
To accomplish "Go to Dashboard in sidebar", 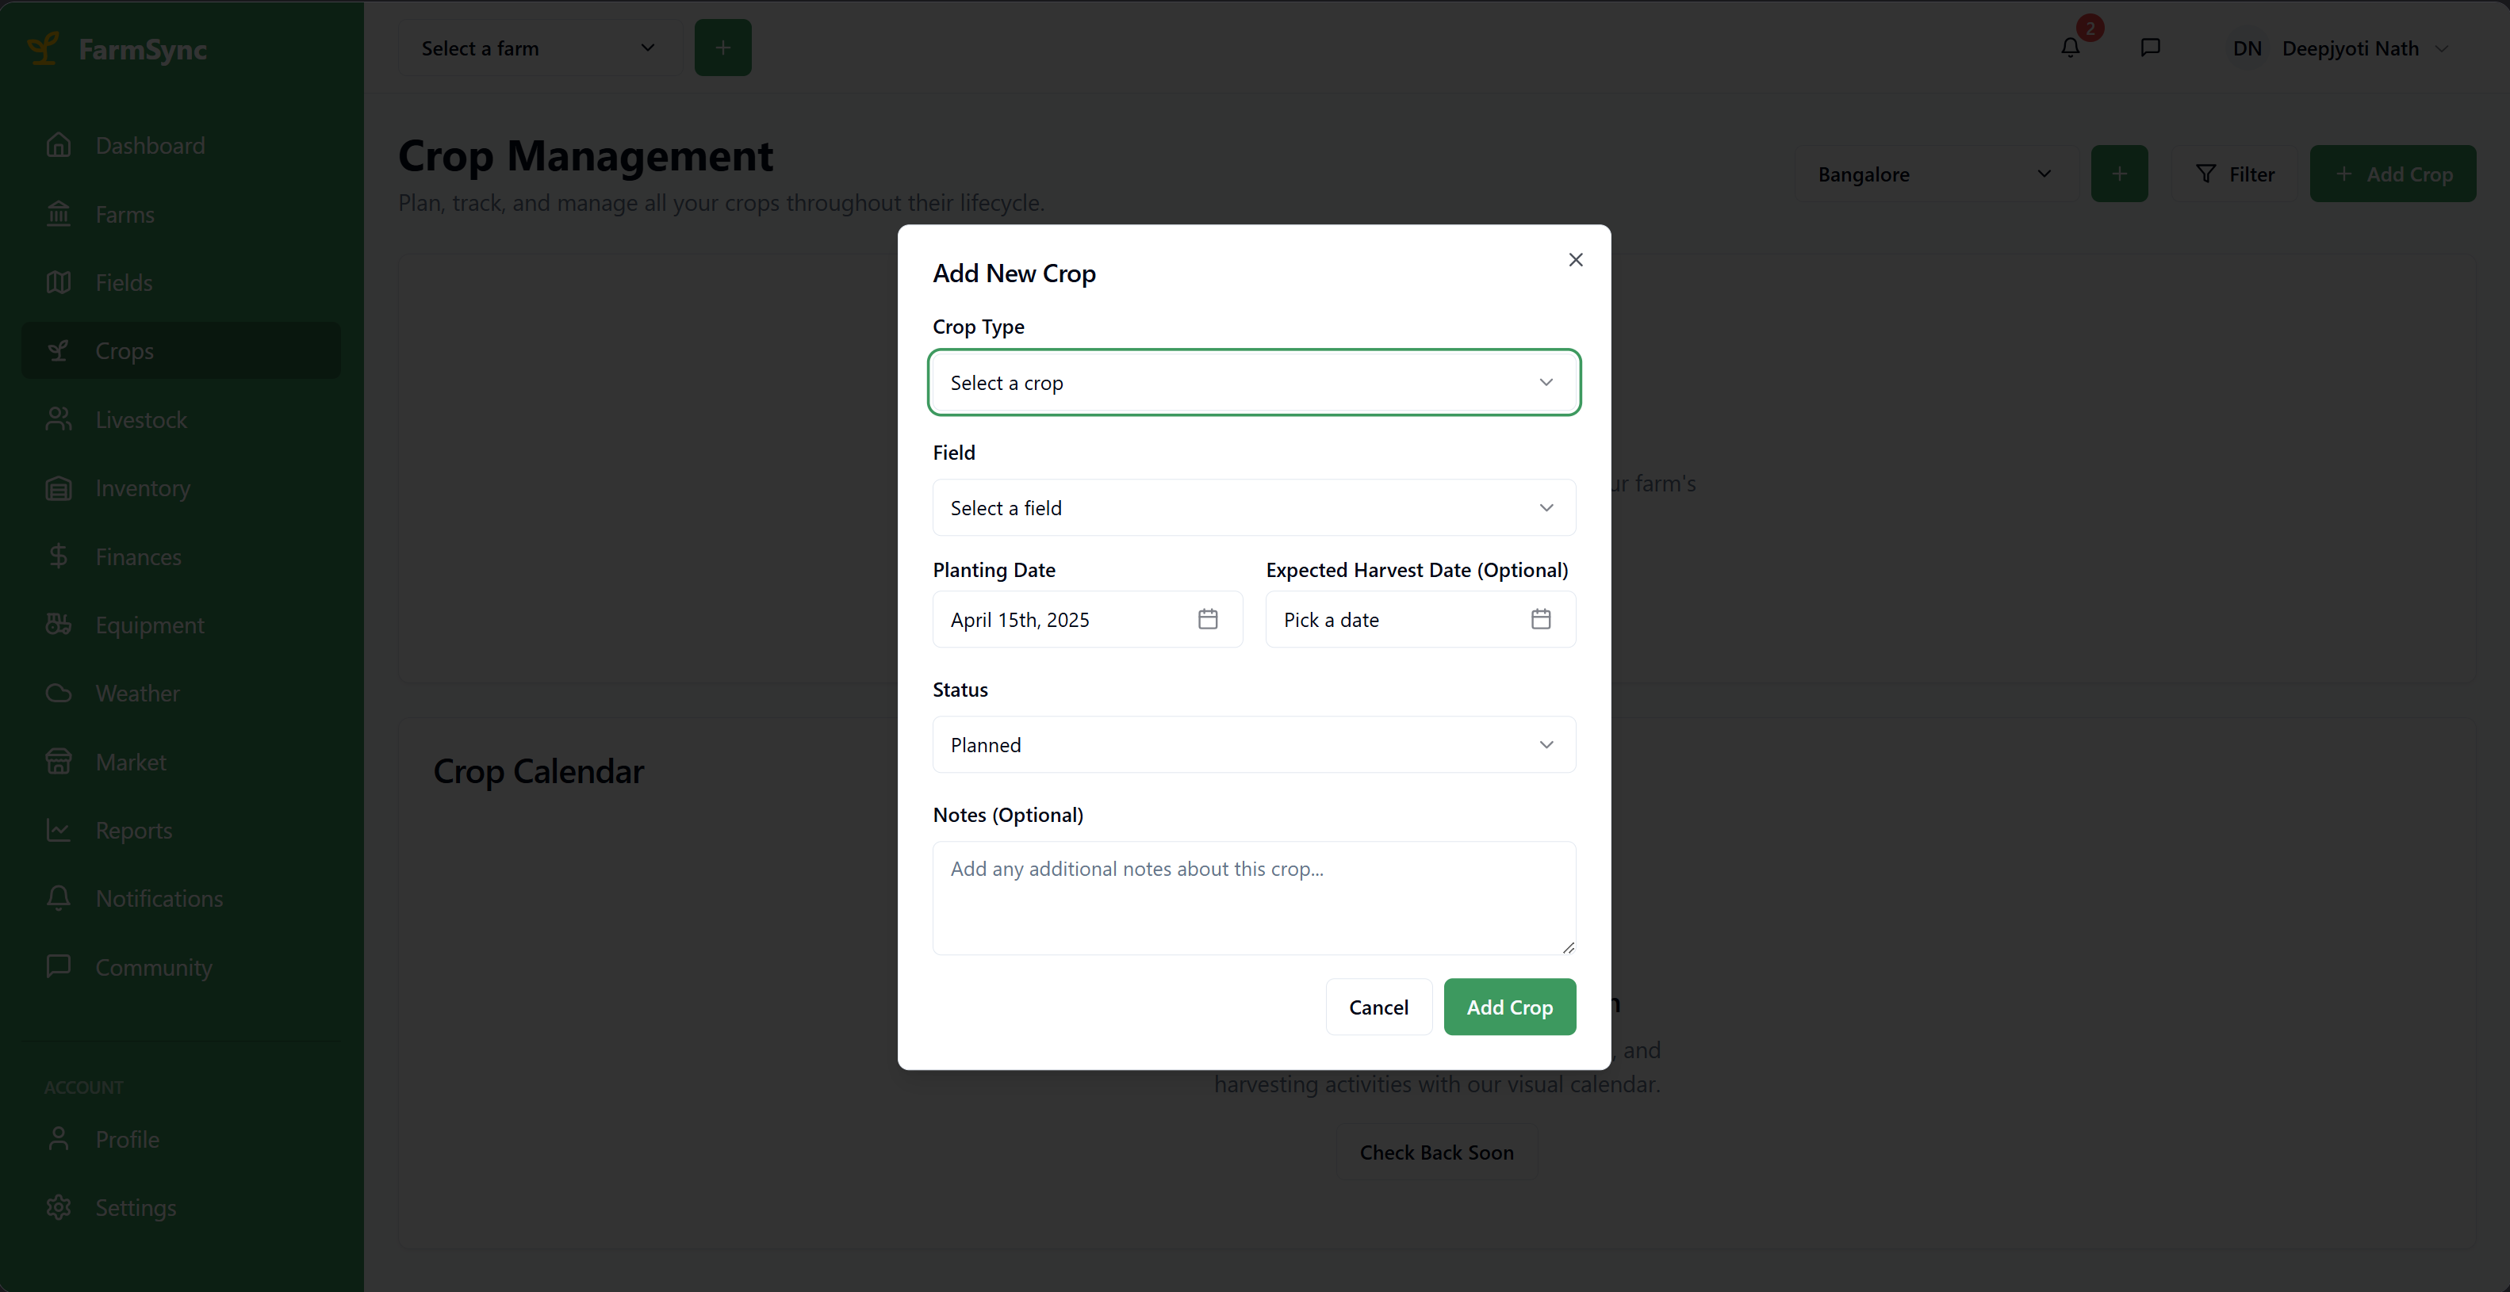I will pos(182,145).
